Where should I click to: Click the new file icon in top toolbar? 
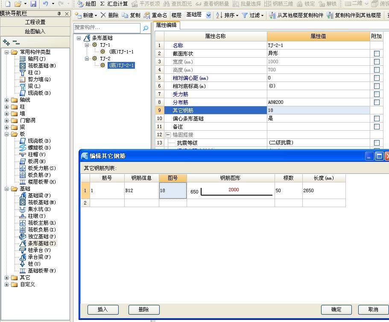(x=8, y=3)
